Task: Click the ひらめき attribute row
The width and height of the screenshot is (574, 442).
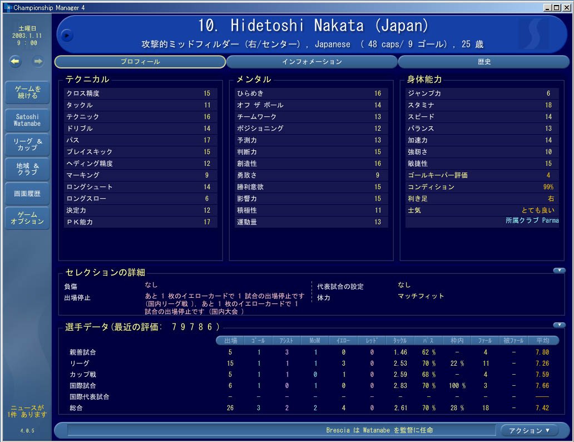Action: coord(311,94)
